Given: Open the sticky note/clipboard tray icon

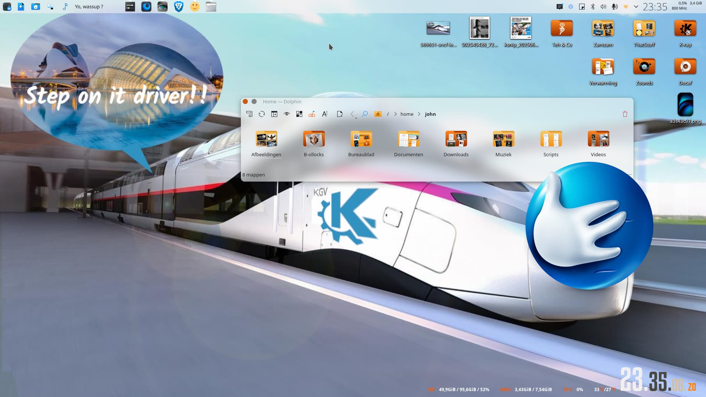Looking at the screenshot, I should (x=582, y=7).
